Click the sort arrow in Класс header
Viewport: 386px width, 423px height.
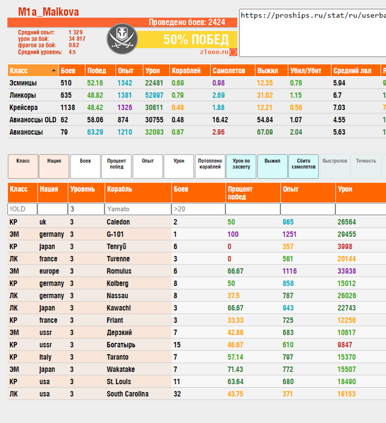tap(54, 70)
